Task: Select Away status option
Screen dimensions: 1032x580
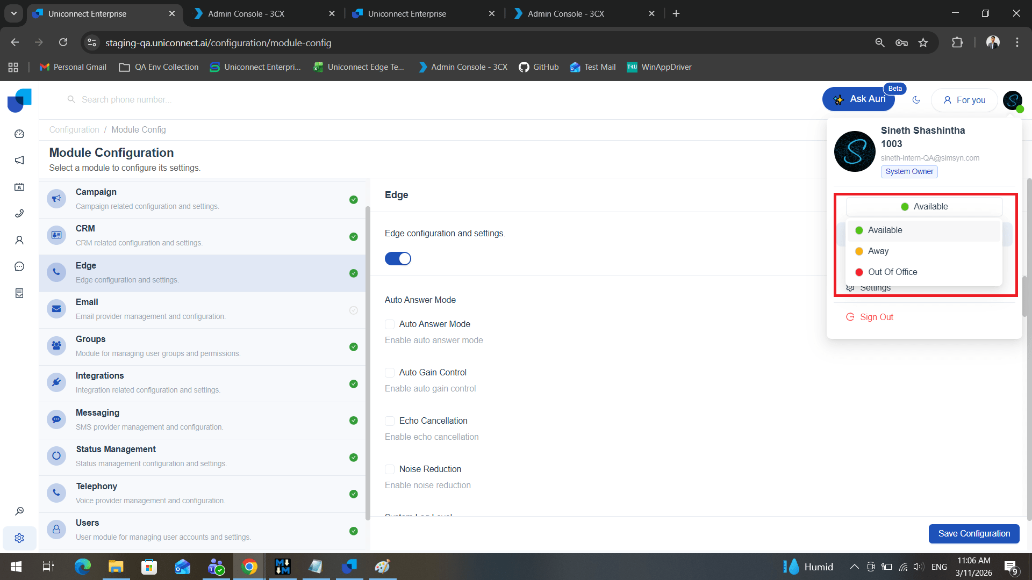Action: 878,251
